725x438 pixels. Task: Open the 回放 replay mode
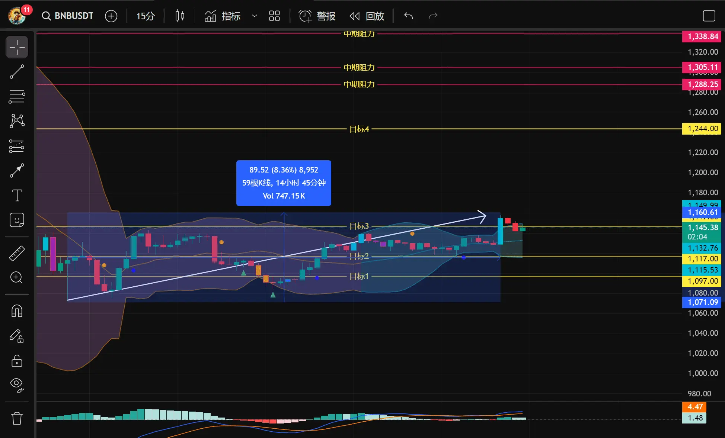point(367,16)
